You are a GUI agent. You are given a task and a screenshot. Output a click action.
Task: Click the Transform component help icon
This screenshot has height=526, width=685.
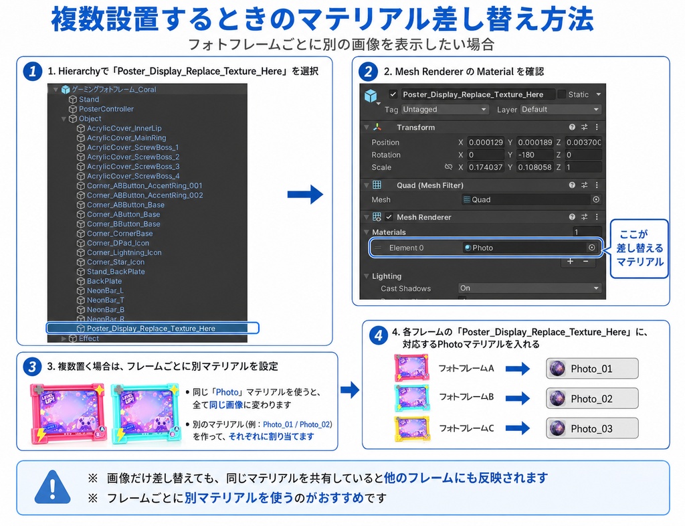pos(572,127)
